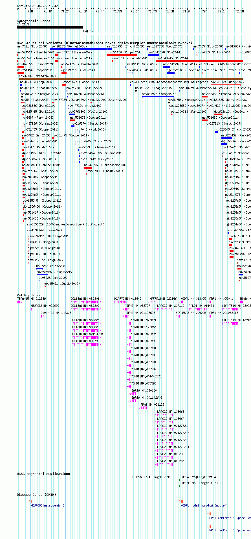251x539 pixels.
Task: Click variant label esv3397257 1000GenomesConsortiumPilotProject
Action: [169, 82]
